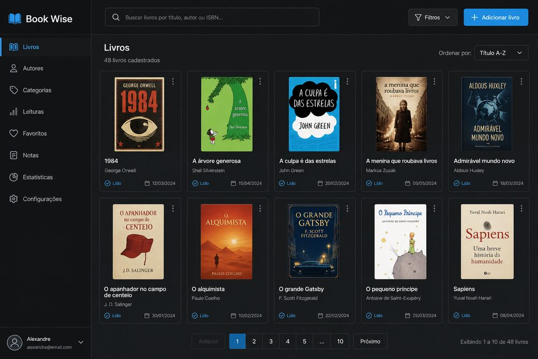
Task: Toggle the Lido status on A culpa é das estrelas
Action: [287, 184]
